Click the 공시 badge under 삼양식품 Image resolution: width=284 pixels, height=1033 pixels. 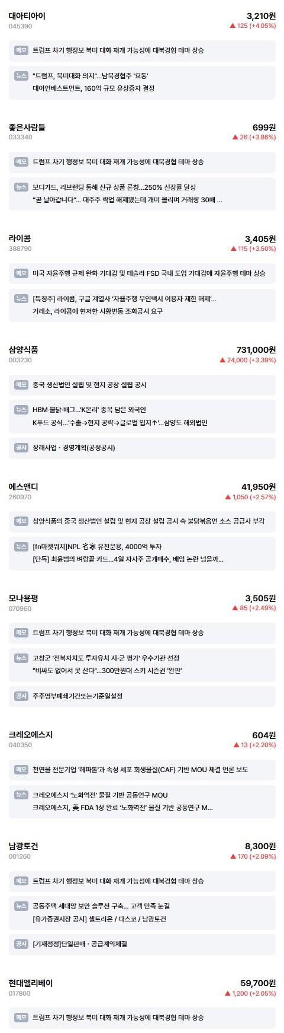[21, 448]
